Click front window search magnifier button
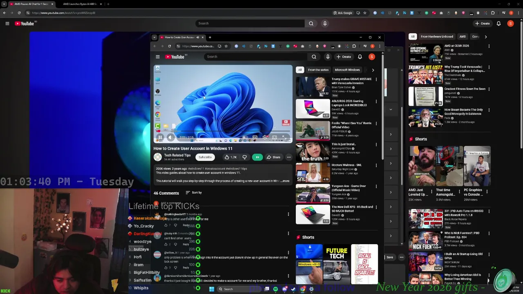Viewport: 523px width, 294px height. click(314, 57)
